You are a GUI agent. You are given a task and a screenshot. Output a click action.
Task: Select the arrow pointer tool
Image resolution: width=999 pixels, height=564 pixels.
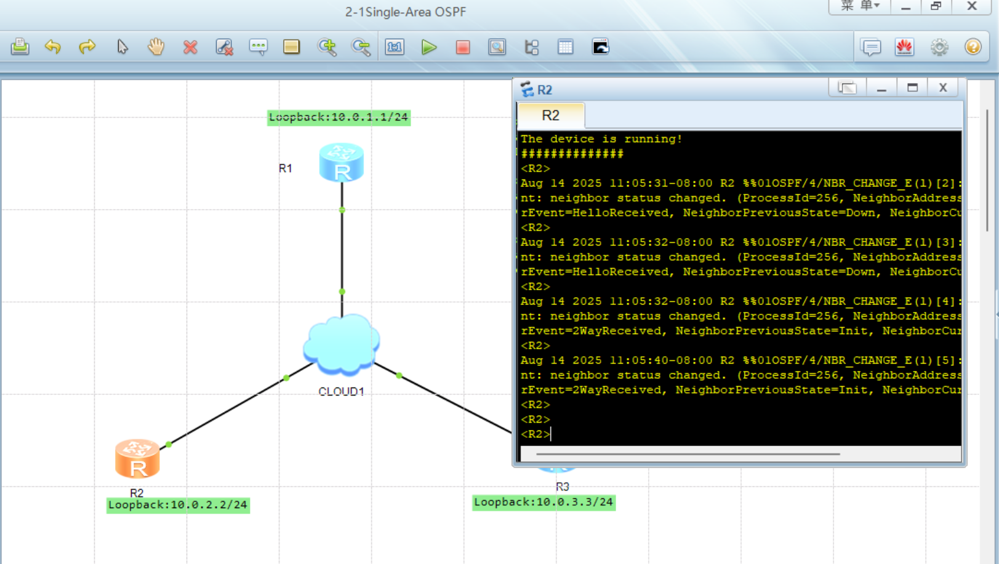[122, 47]
